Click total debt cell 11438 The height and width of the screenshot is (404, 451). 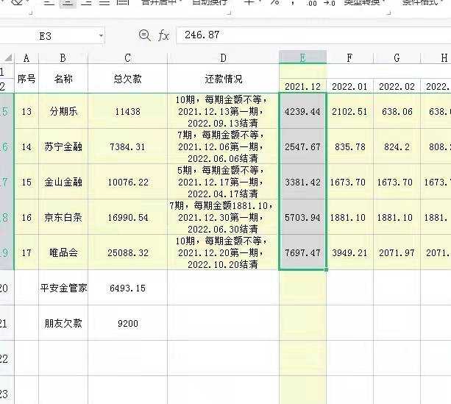[128, 111]
